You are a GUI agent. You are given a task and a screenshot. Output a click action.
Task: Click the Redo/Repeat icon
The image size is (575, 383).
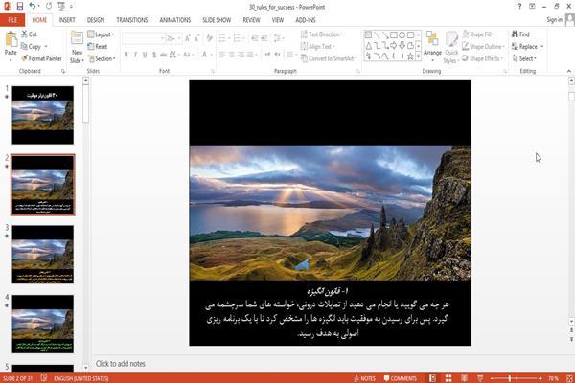49,6
